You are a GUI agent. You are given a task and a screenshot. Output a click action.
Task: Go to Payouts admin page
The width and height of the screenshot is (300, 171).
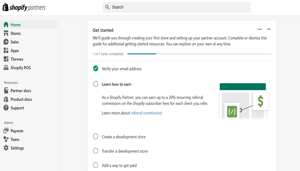pos(17,131)
